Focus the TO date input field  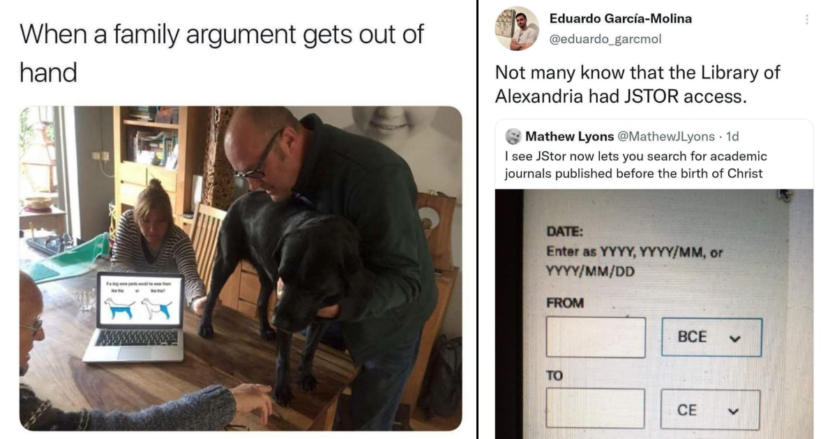click(x=595, y=408)
